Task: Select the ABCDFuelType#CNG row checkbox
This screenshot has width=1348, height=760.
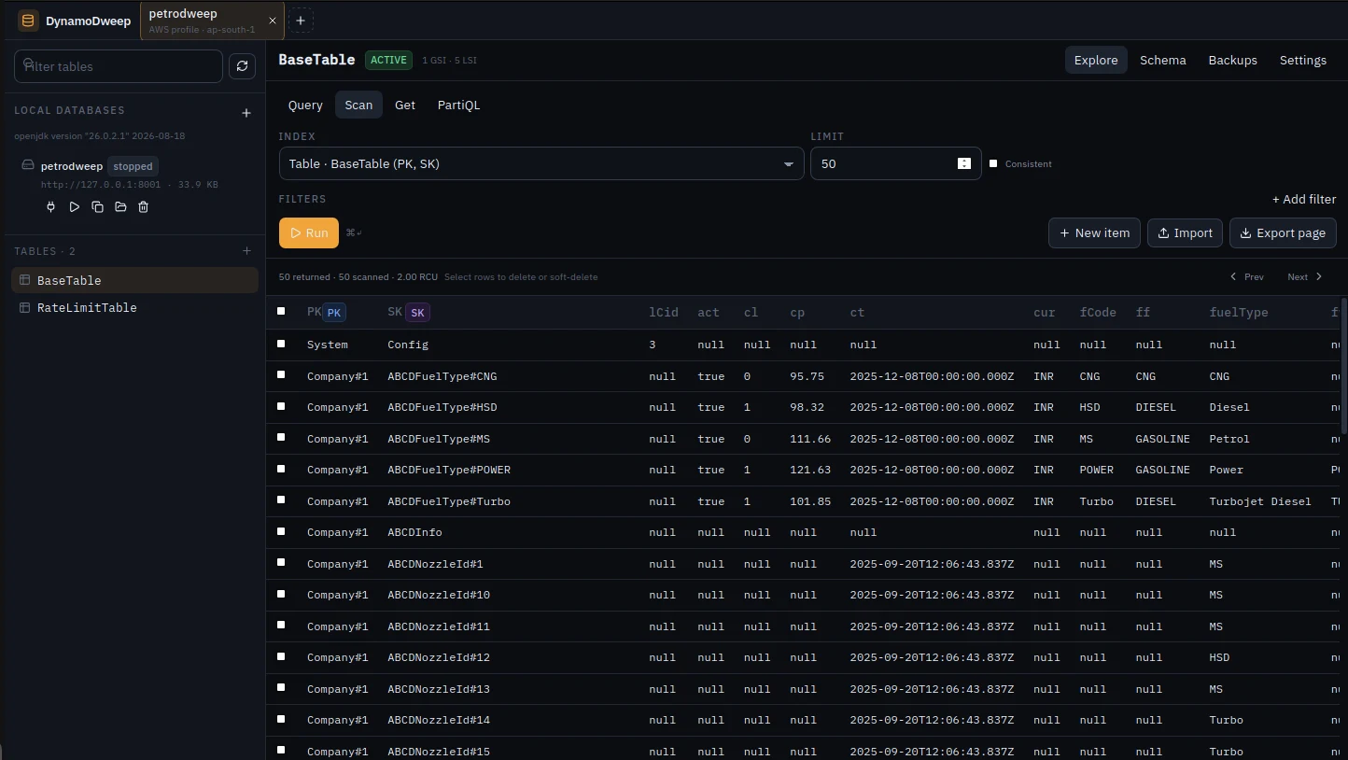Action: (x=281, y=374)
